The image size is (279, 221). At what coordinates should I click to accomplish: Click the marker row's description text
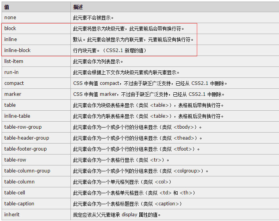point(149,94)
